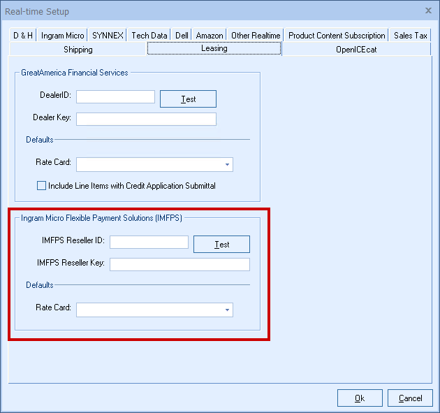
Task: Click the IMFPS Reseller Key field
Action: pos(179,264)
